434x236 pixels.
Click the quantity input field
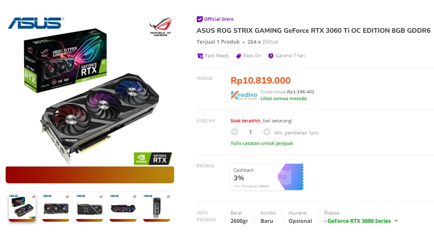tap(251, 132)
